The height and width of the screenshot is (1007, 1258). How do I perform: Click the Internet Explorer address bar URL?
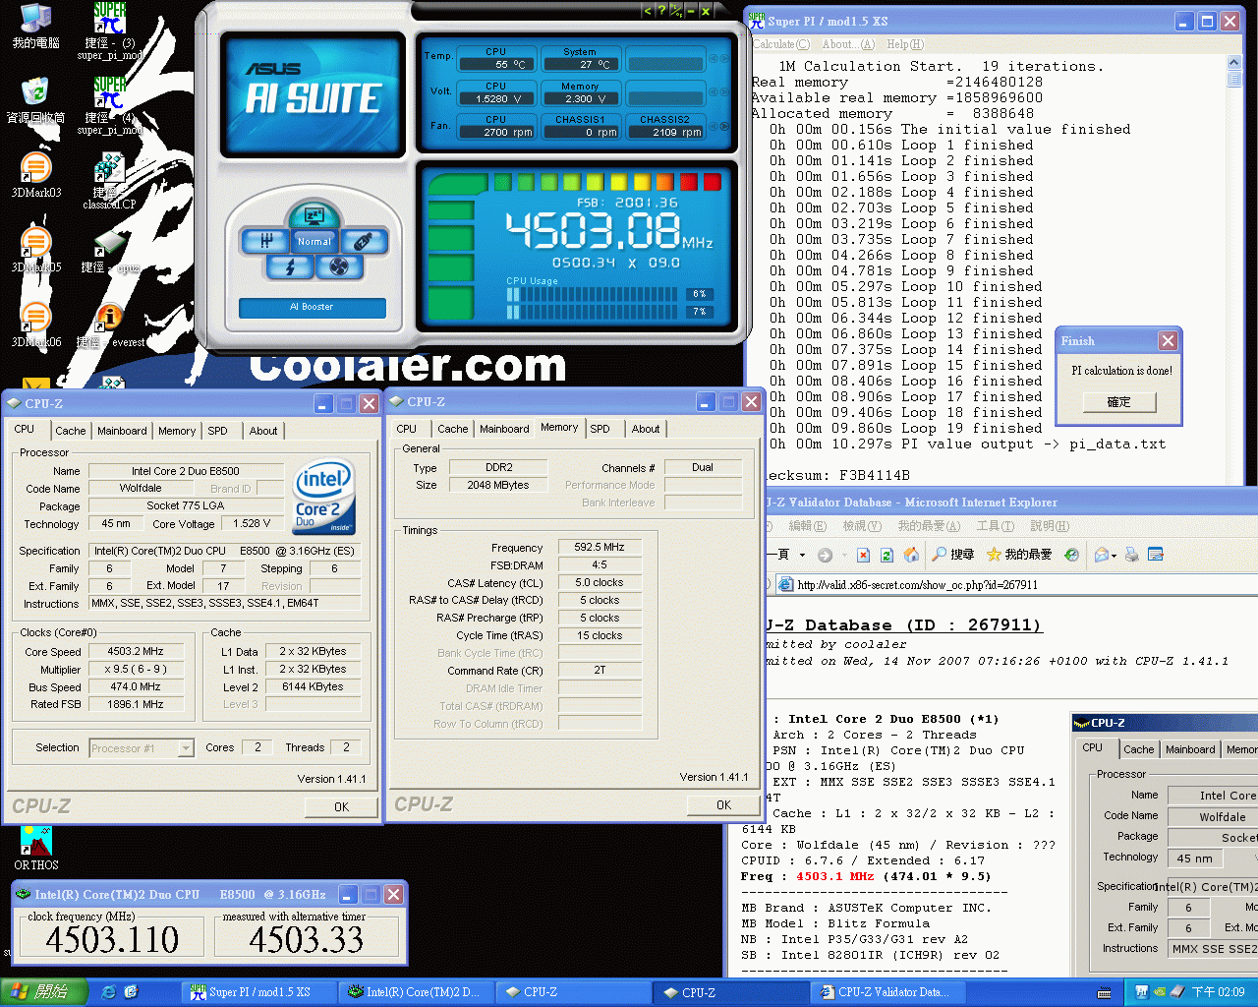(917, 585)
